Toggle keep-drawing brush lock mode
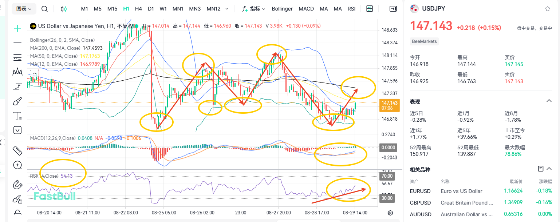This screenshot has width=560, height=222. click(17, 199)
